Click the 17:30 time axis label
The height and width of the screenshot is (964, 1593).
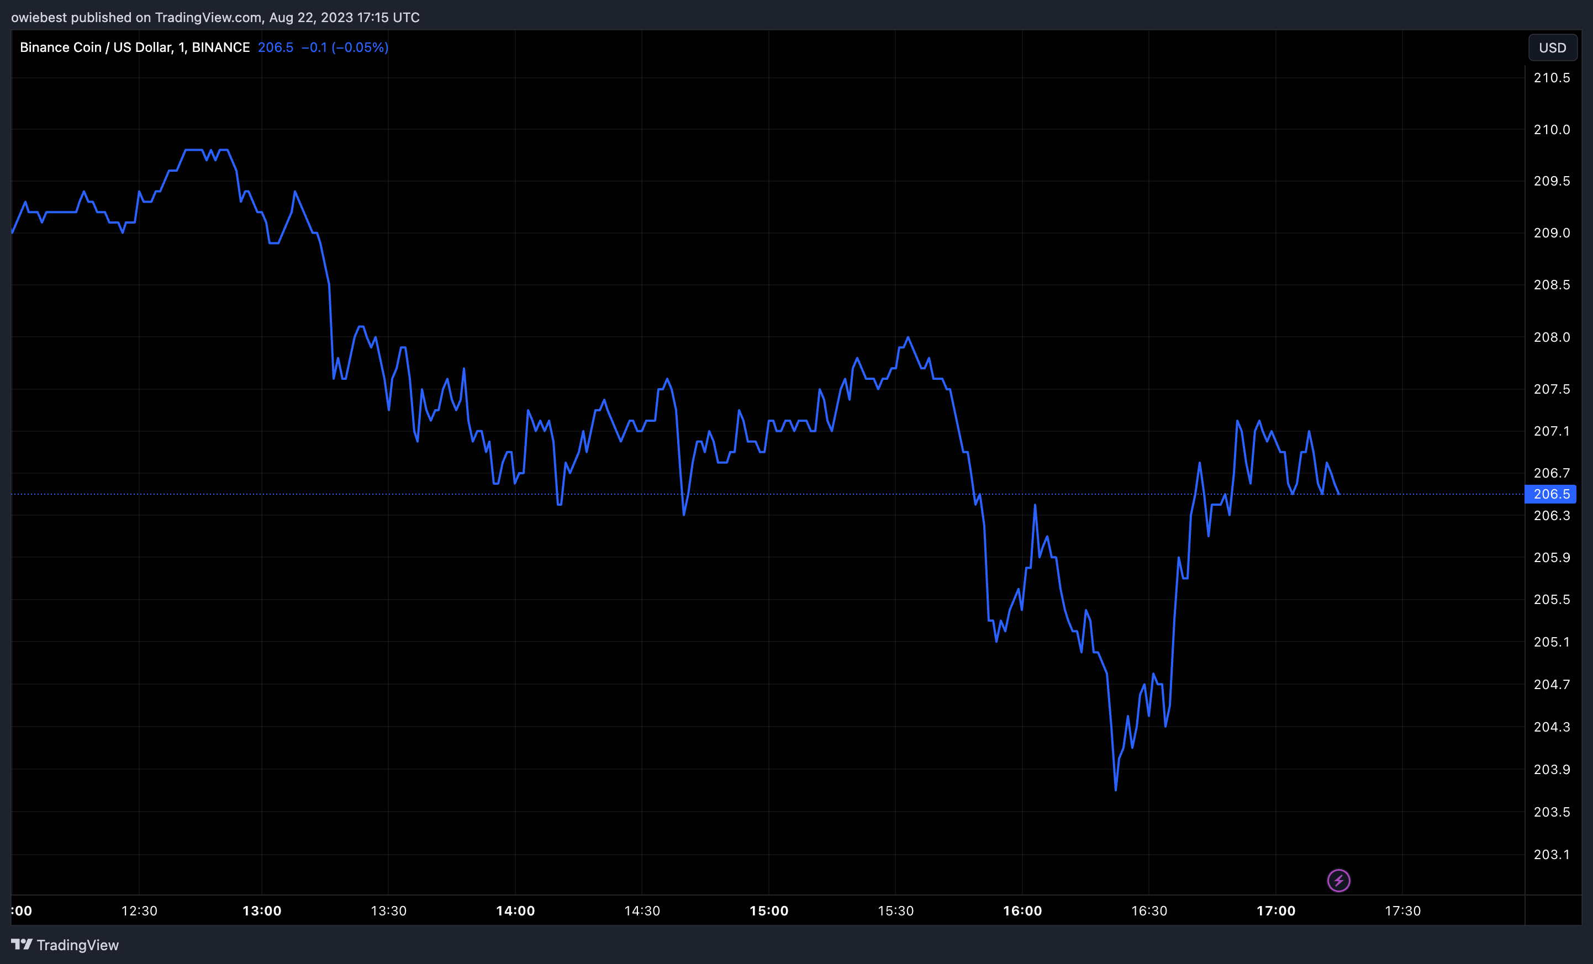1402,911
